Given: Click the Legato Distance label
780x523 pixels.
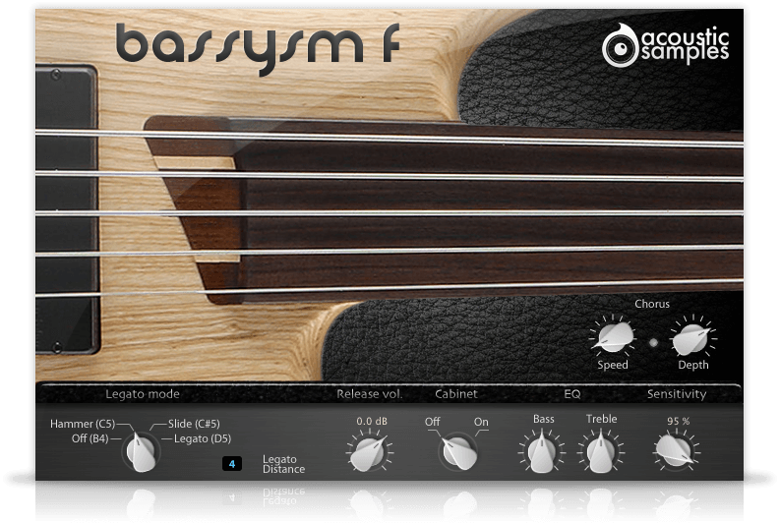Looking at the screenshot, I should pos(283,464).
